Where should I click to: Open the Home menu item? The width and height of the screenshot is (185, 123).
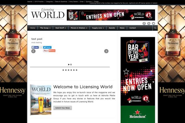click(x=33, y=28)
